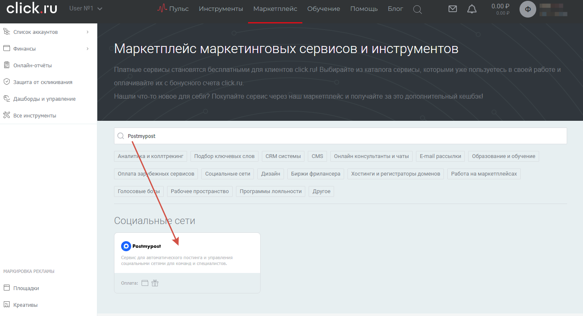The image size is (583, 316).
Task: Click the Postmypost blue logo icon
Action: [x=126, y=246]
